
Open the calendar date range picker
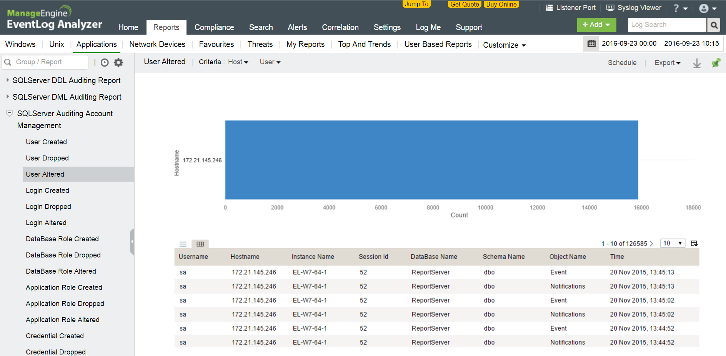[x=591, y=44]
